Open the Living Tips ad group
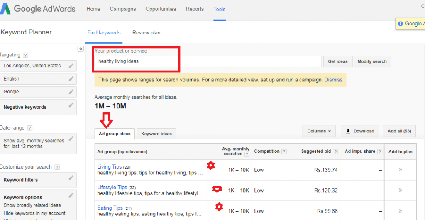Screen dimensions: 425x220 [x=109, y=167]
